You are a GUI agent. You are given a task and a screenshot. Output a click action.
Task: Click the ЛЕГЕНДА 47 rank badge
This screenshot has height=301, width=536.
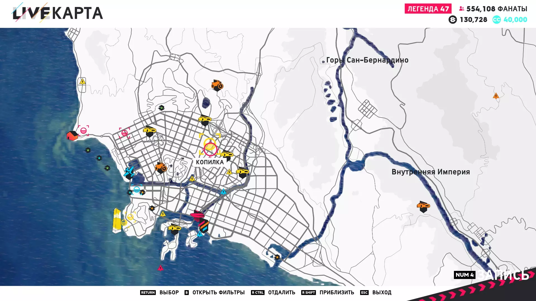tap(428, 9)
